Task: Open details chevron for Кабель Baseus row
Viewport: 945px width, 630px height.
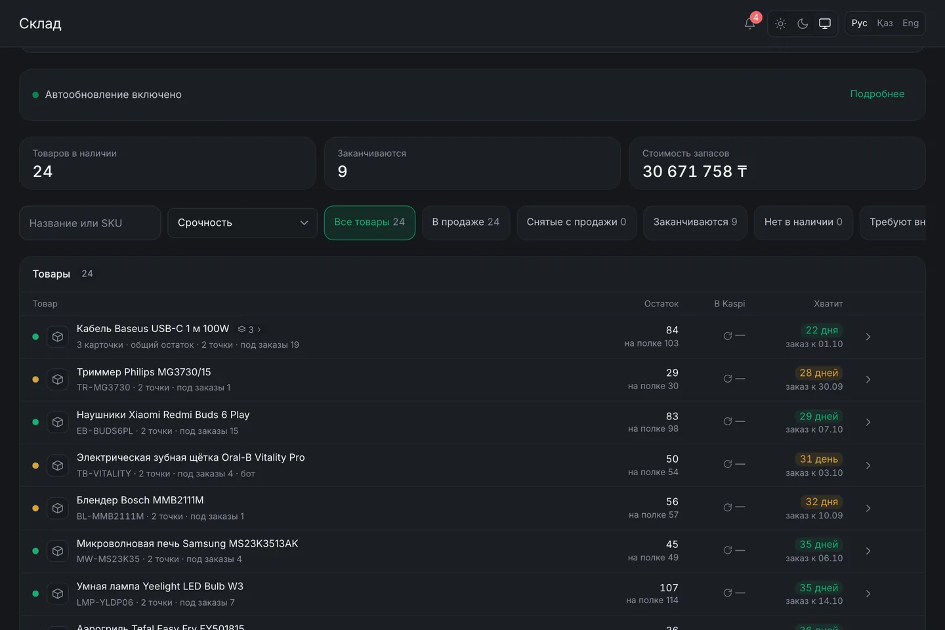Action: 868,337
